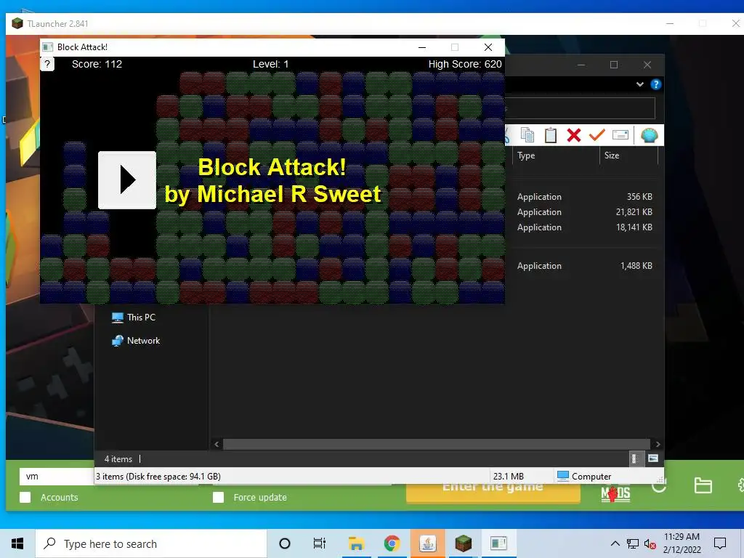This screenshot has width=744, height=558.
Task: Expand the ribbon chevron in explorer window
Action: 640,84
